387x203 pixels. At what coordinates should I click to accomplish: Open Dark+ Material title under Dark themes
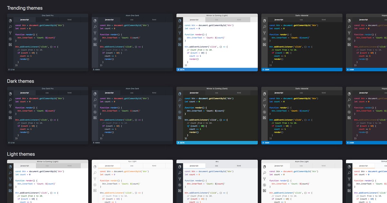click(x=302, y=89)
